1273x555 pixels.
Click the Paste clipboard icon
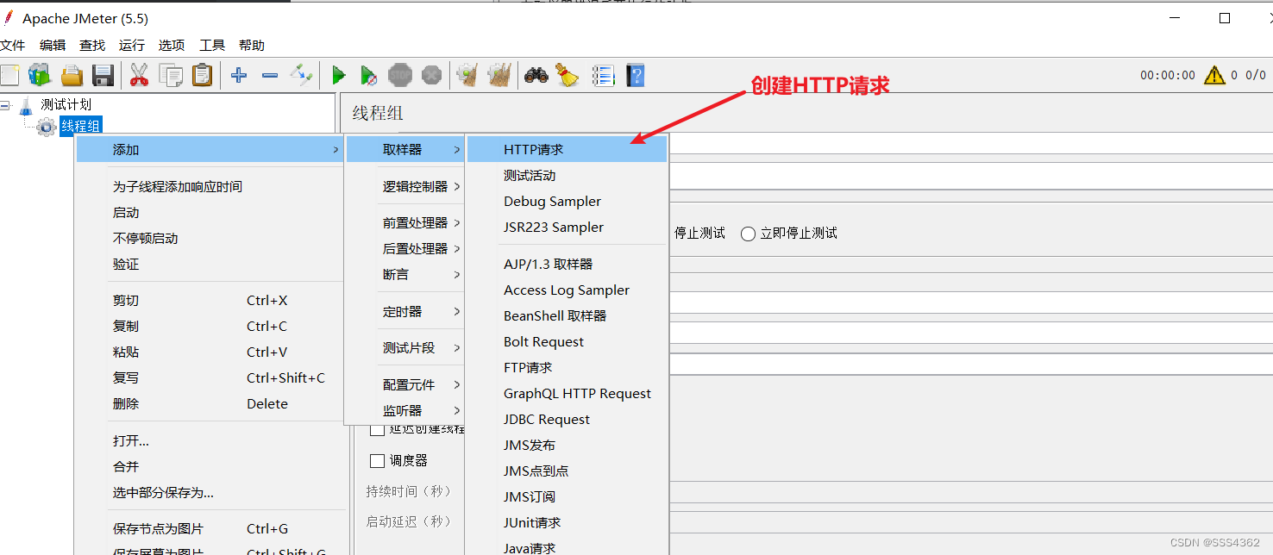pyautogui.click(x=202, y=75)
